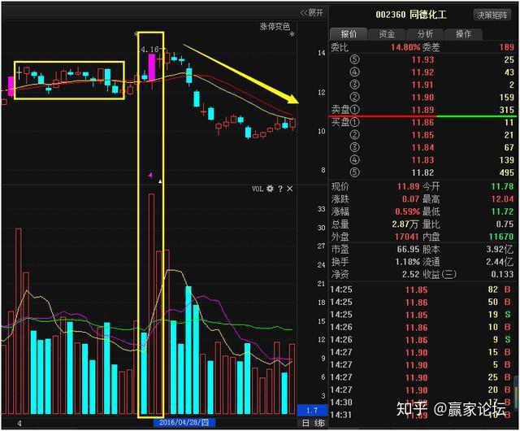Select the 买盘① price 11.86
This screenshot has width=520, height=431.
pyautogui.click(x=422, y=123)
